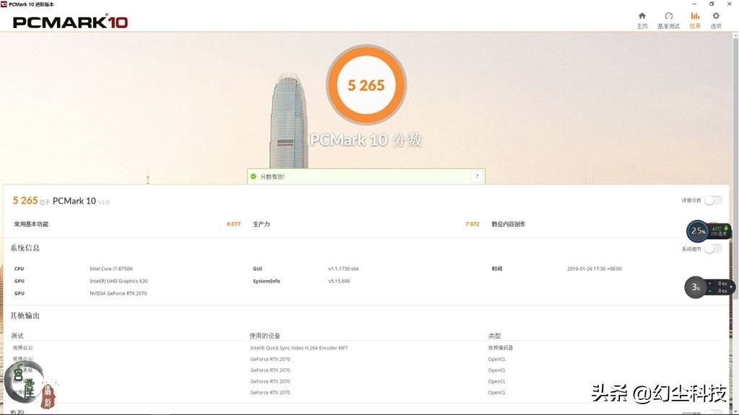Click the home (主页) icon in top navigation
Viewport: 739px width, 415px height.
tap(642, 19)
